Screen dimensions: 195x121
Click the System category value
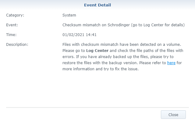pos(69,15)
